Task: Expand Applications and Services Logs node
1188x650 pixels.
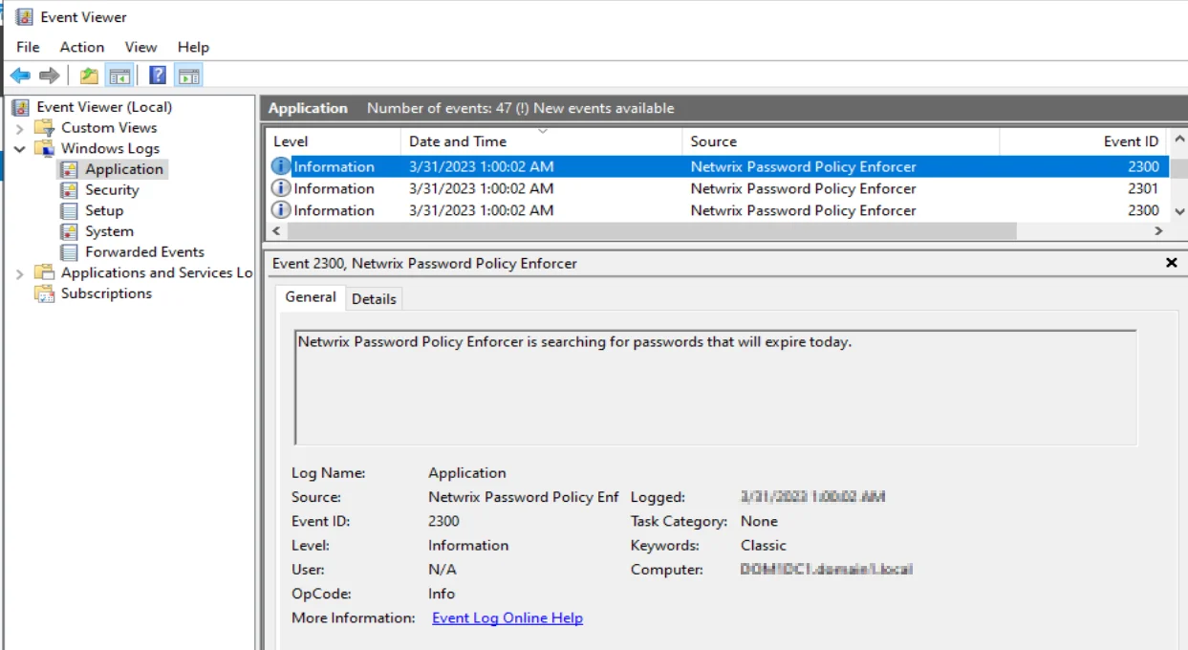Action: [20, 273]
